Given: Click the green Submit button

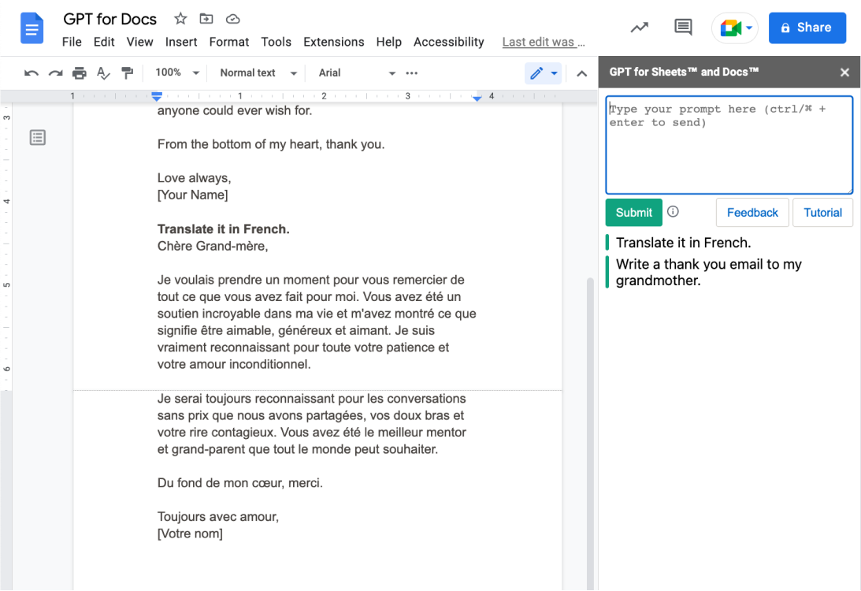Looking at the screenshot, I should pos(633,212).
